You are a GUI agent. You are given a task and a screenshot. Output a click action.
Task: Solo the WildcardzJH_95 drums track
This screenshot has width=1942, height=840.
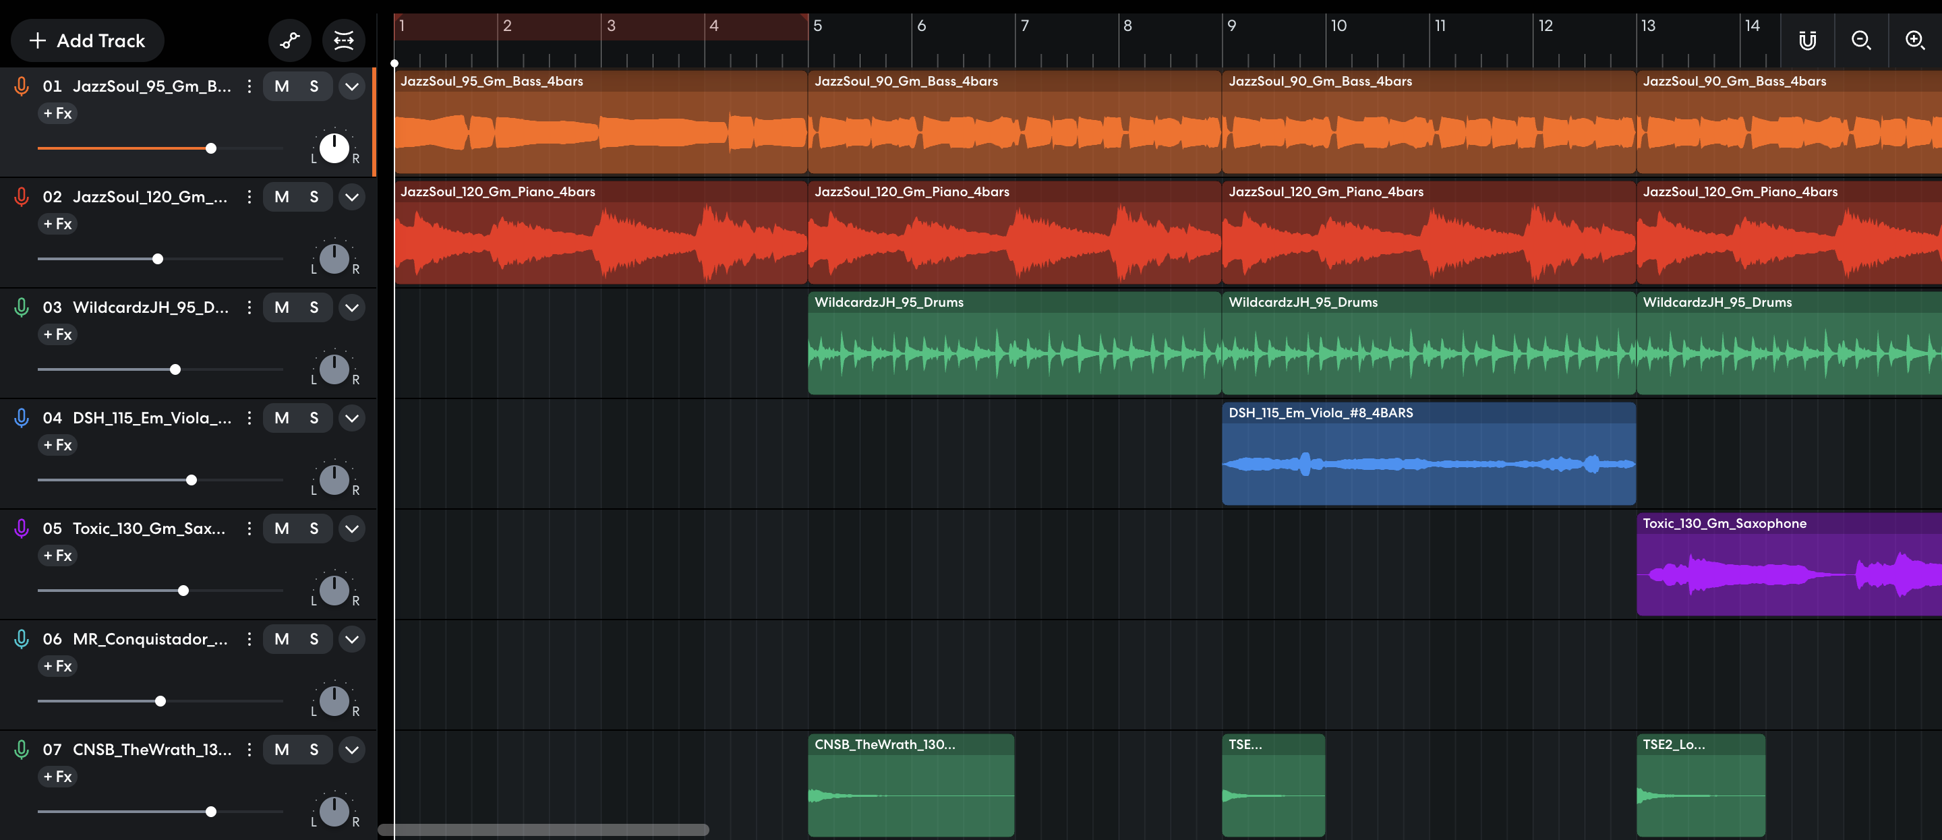click(314, 307)
